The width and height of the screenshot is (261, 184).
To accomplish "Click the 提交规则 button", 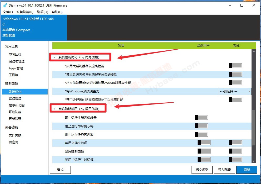I will 202,170.
